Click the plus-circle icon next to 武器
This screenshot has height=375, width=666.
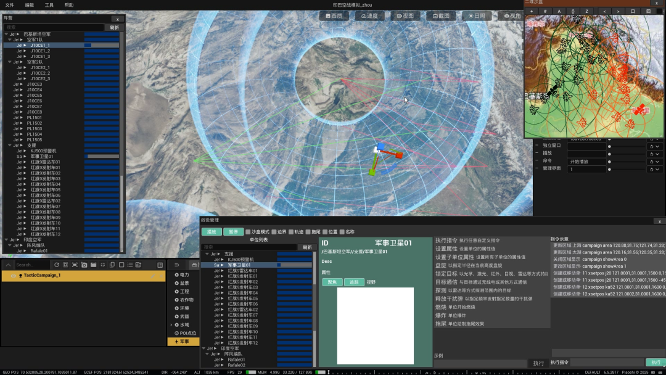coord(177,316)
